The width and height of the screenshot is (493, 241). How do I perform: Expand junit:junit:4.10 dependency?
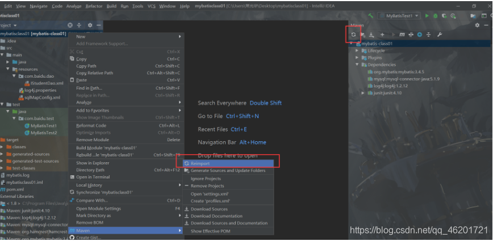point(363,93)
